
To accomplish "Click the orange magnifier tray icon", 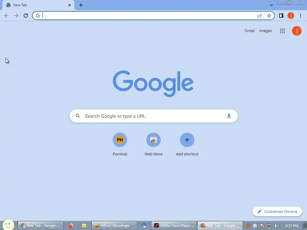I will tap(248, 226).
